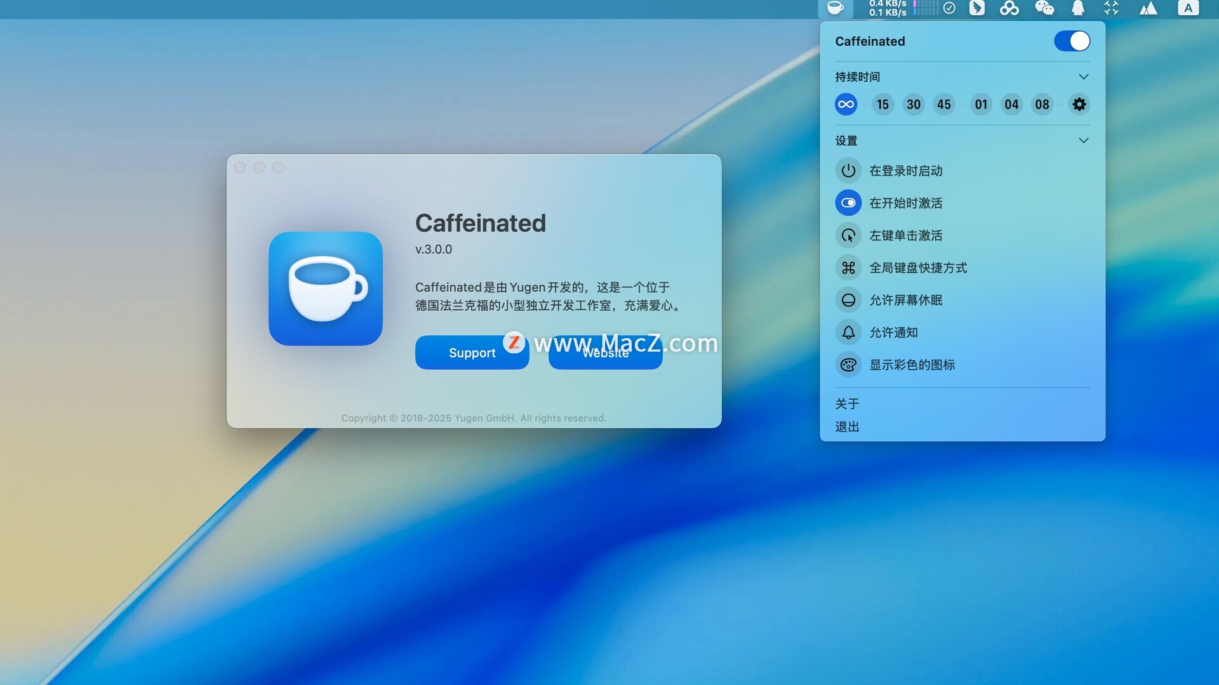
Task: Select the 30 minute duration
Action: coord(913,105)
